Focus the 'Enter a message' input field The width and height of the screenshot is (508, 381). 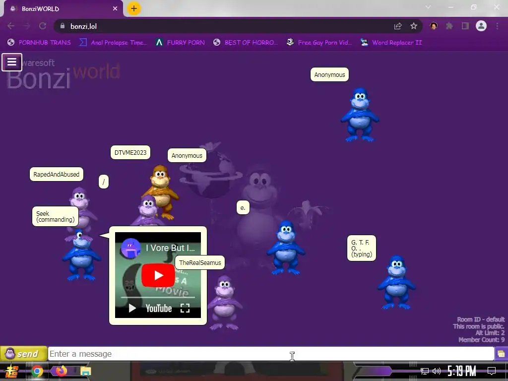click(x=271, y=354)
